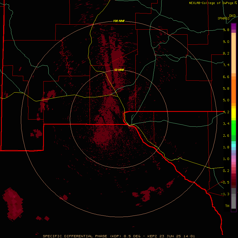Click the "50 NMI" range ring label
This screenshot has width=238, height=238.
[x=119, y=70]
